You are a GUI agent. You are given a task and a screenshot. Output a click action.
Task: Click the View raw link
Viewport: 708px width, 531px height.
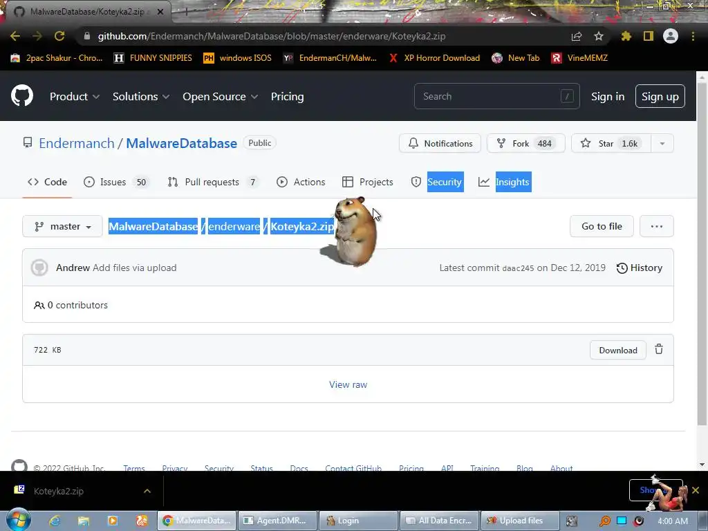[x=348, y=384]
